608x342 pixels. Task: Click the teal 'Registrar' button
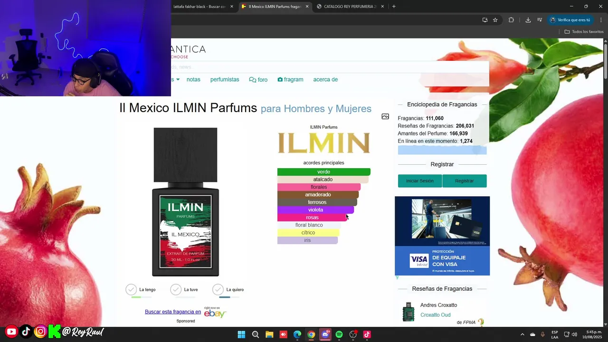click(465, 181)
